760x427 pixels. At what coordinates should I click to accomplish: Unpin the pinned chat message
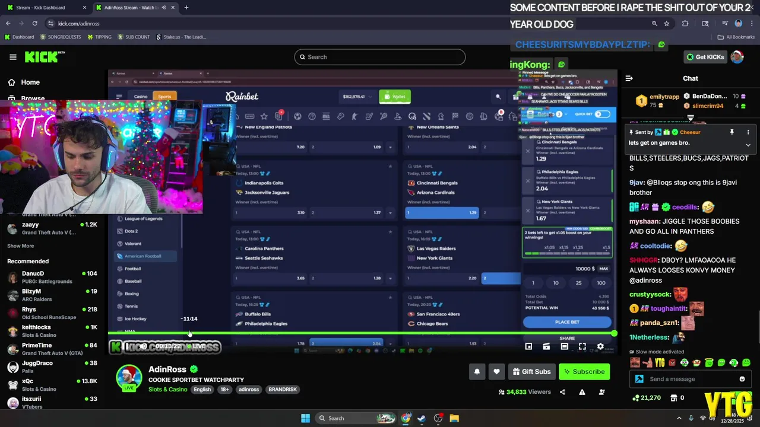pyautogui.click(x=732, y=132)
